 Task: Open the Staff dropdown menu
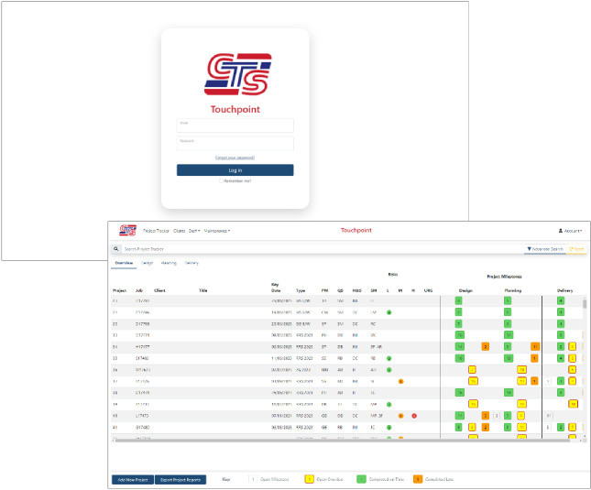(194, 231)
